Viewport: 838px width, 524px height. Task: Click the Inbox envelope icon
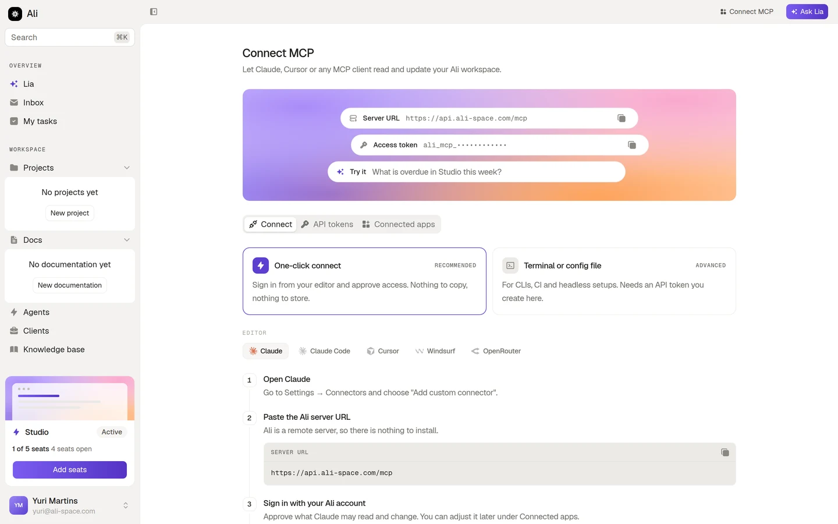14,102
